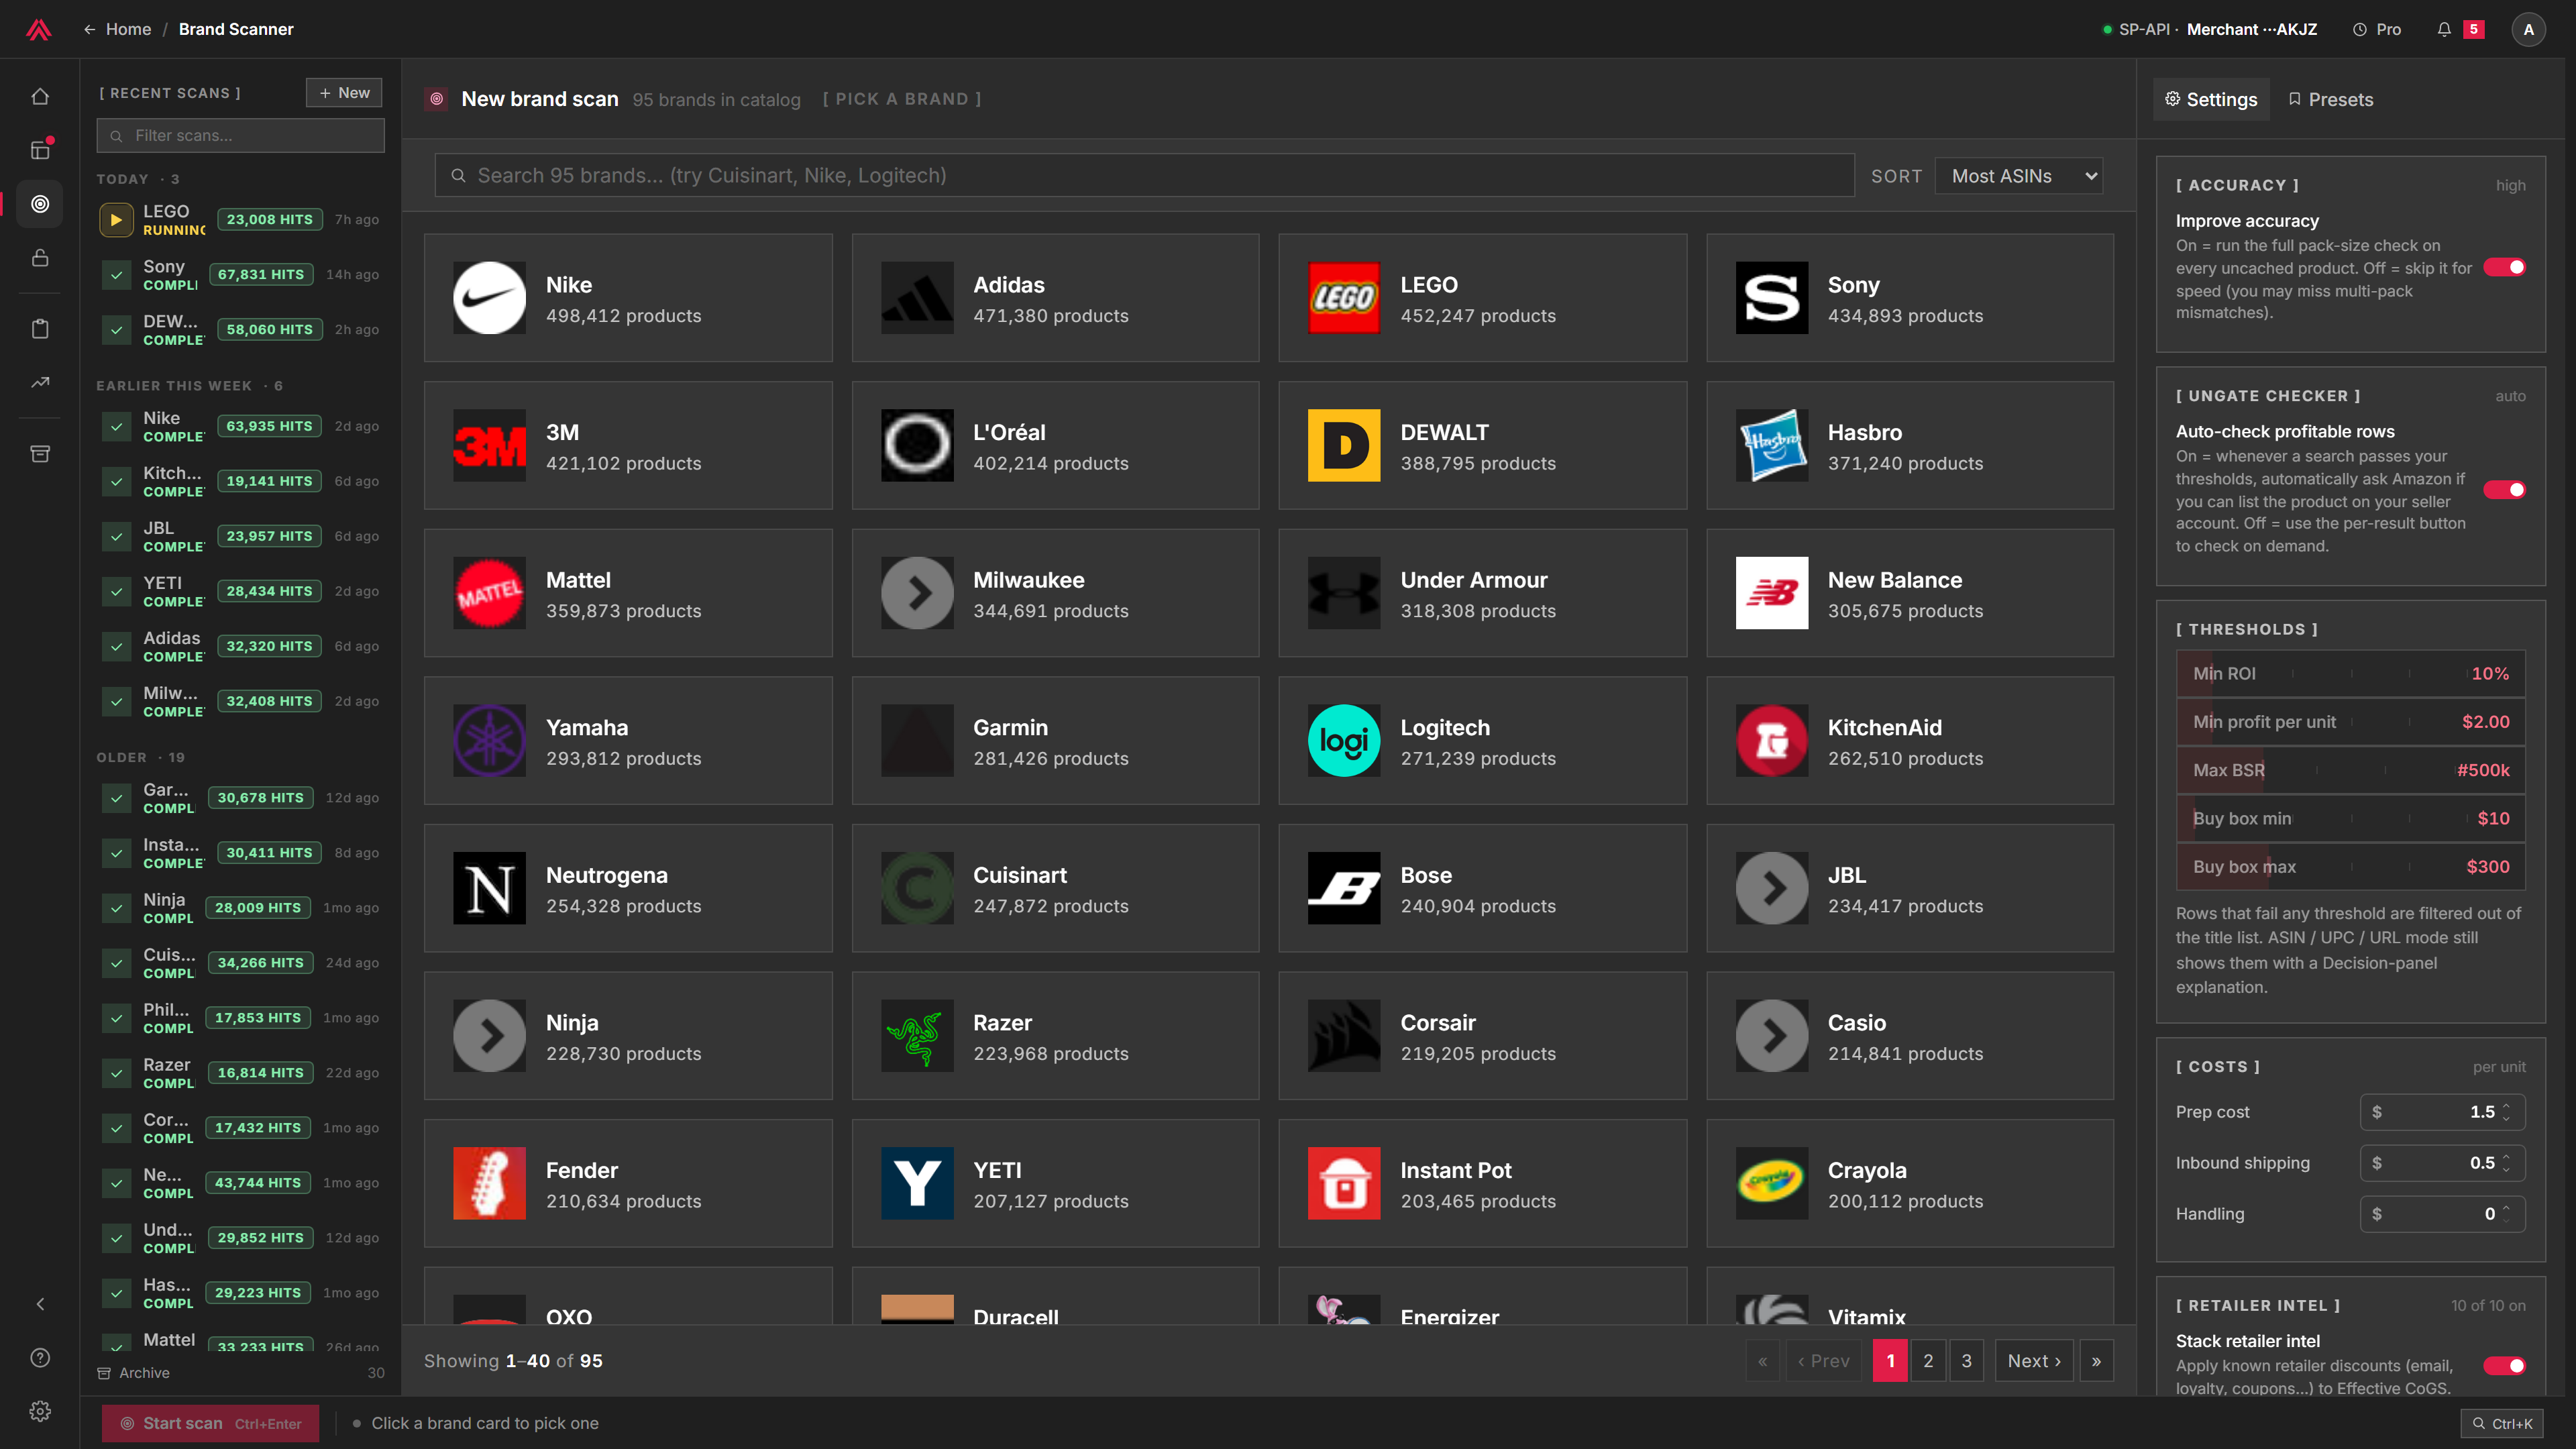Open the trend chart icon in sidebar
Image resolution: width=2576 pixels, height=1449 pixels.
coord(40,382)
